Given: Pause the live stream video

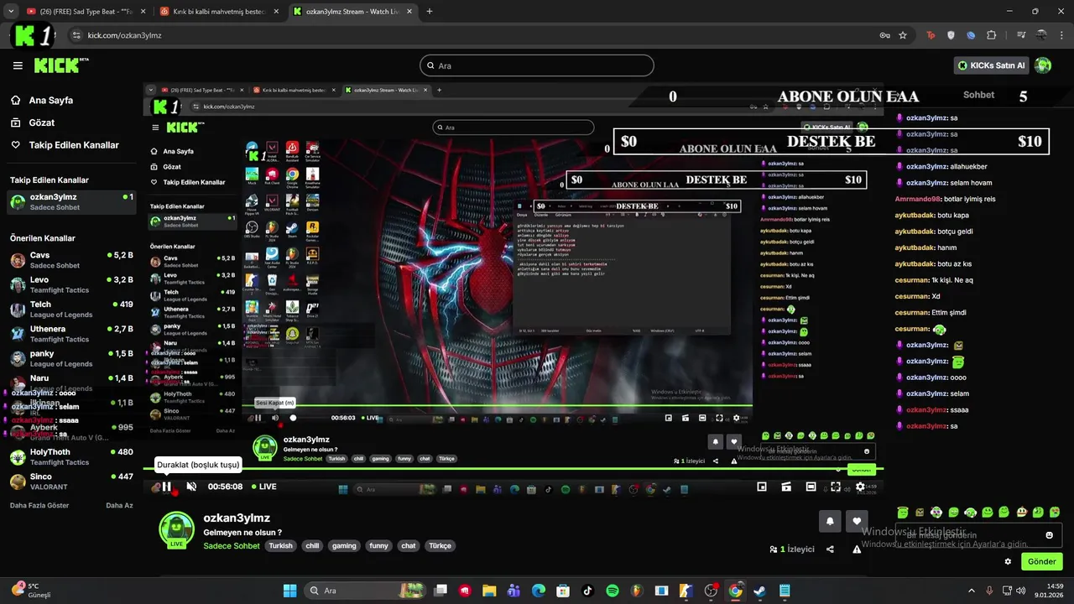Looking at the screenshot, I should [166, 487].
